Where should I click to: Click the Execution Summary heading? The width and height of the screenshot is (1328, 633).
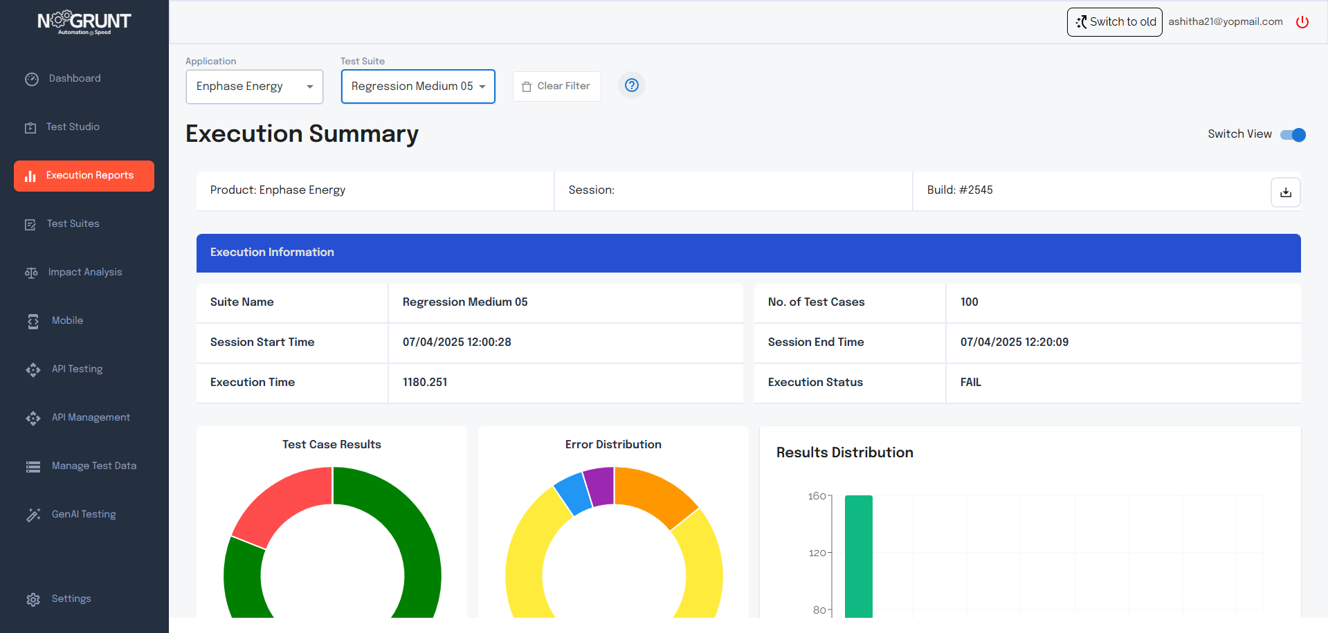[302, 134]
